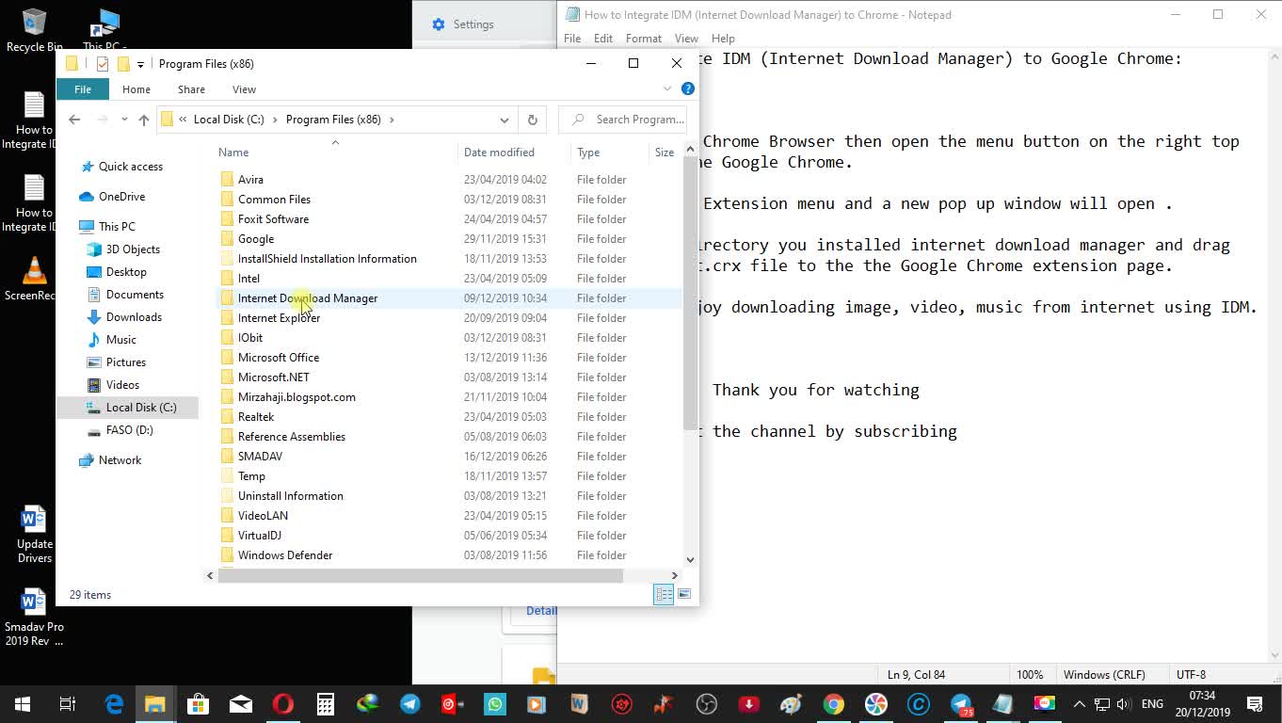Click New folder quick access toolbar icon
The width and height of the screenshot is (1282, 723).
pyautogui.click(x=123, y=64)
